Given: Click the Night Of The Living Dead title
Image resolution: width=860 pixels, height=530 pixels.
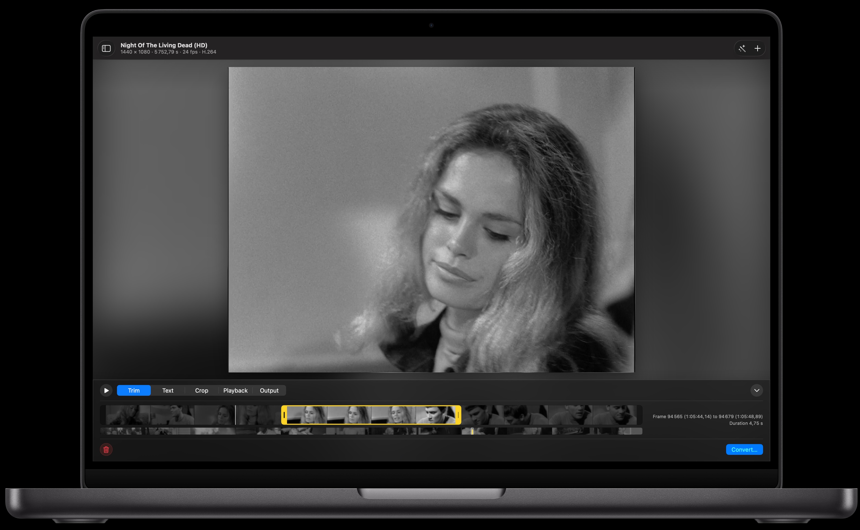Looking at the screenshot, I should (164, 45).
